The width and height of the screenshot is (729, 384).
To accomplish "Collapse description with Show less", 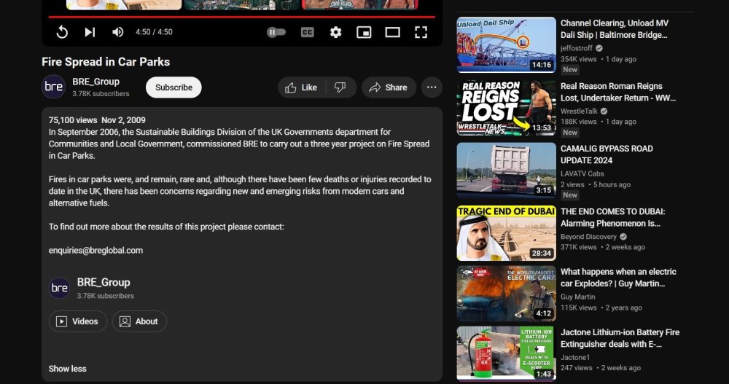I will click(x=67, y=369).
